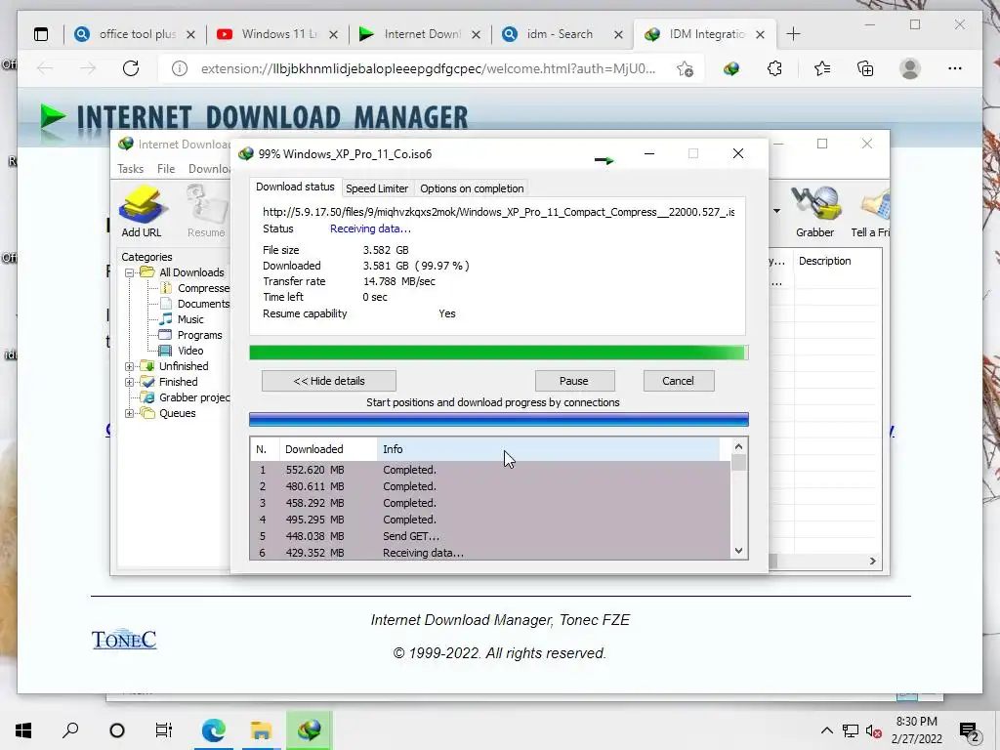Switch to the Download status tab

pyautogui.click(x=295, y=187)
